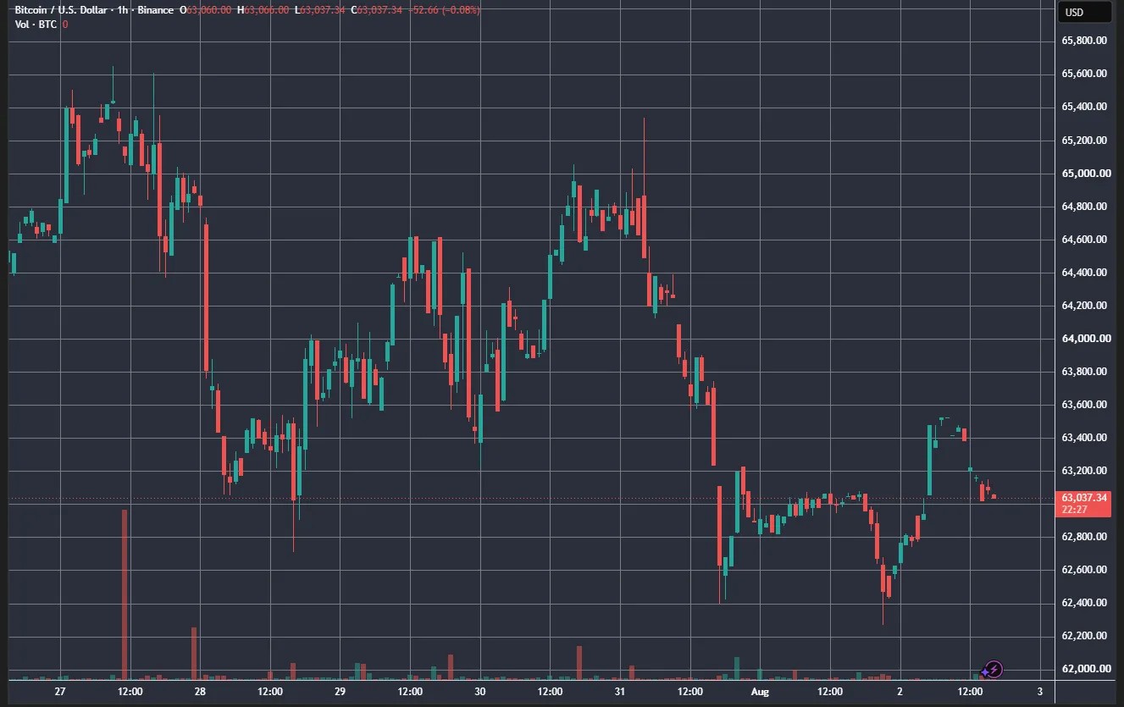Click the 65,000.00 price axis label
Viewport: 1124px width, 707px height.
point(1085,174)
